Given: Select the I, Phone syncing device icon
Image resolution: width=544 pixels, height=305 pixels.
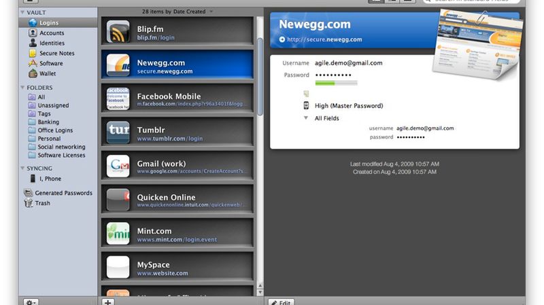Looking at the screenshot, I should 33,179.
